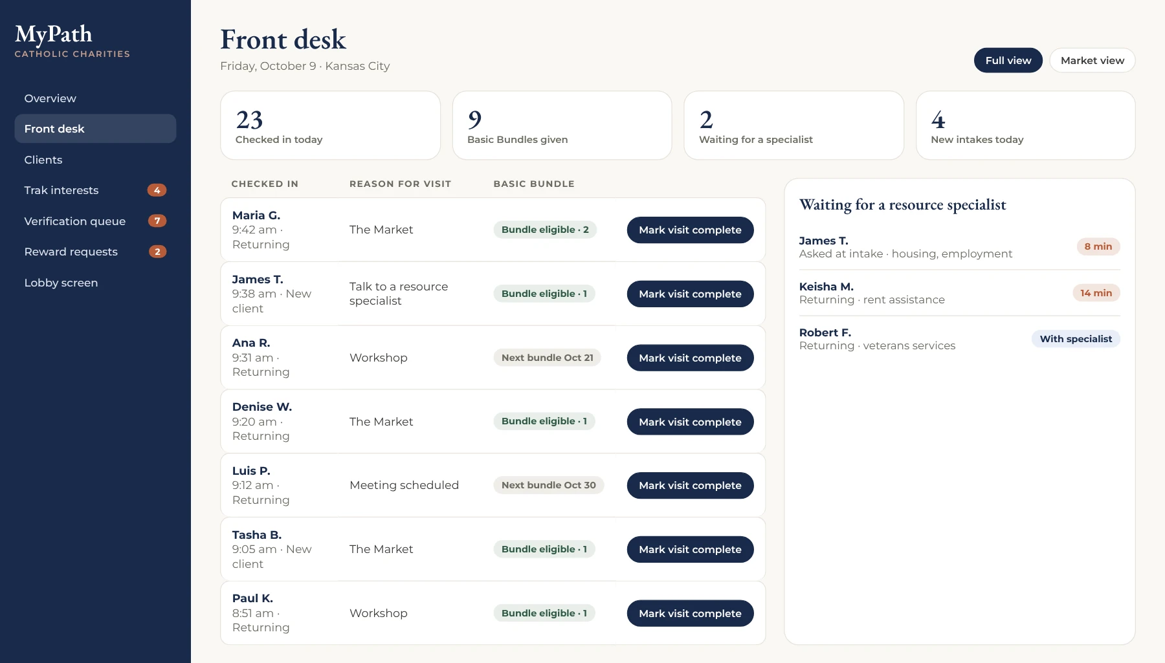Open the Basic Bundles given card
Image resolution: width=1165 pixels, height=663 pixels.
(x=562, y=125)
